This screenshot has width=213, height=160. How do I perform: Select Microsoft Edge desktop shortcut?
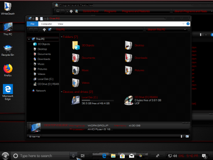(x=8, y=92)
